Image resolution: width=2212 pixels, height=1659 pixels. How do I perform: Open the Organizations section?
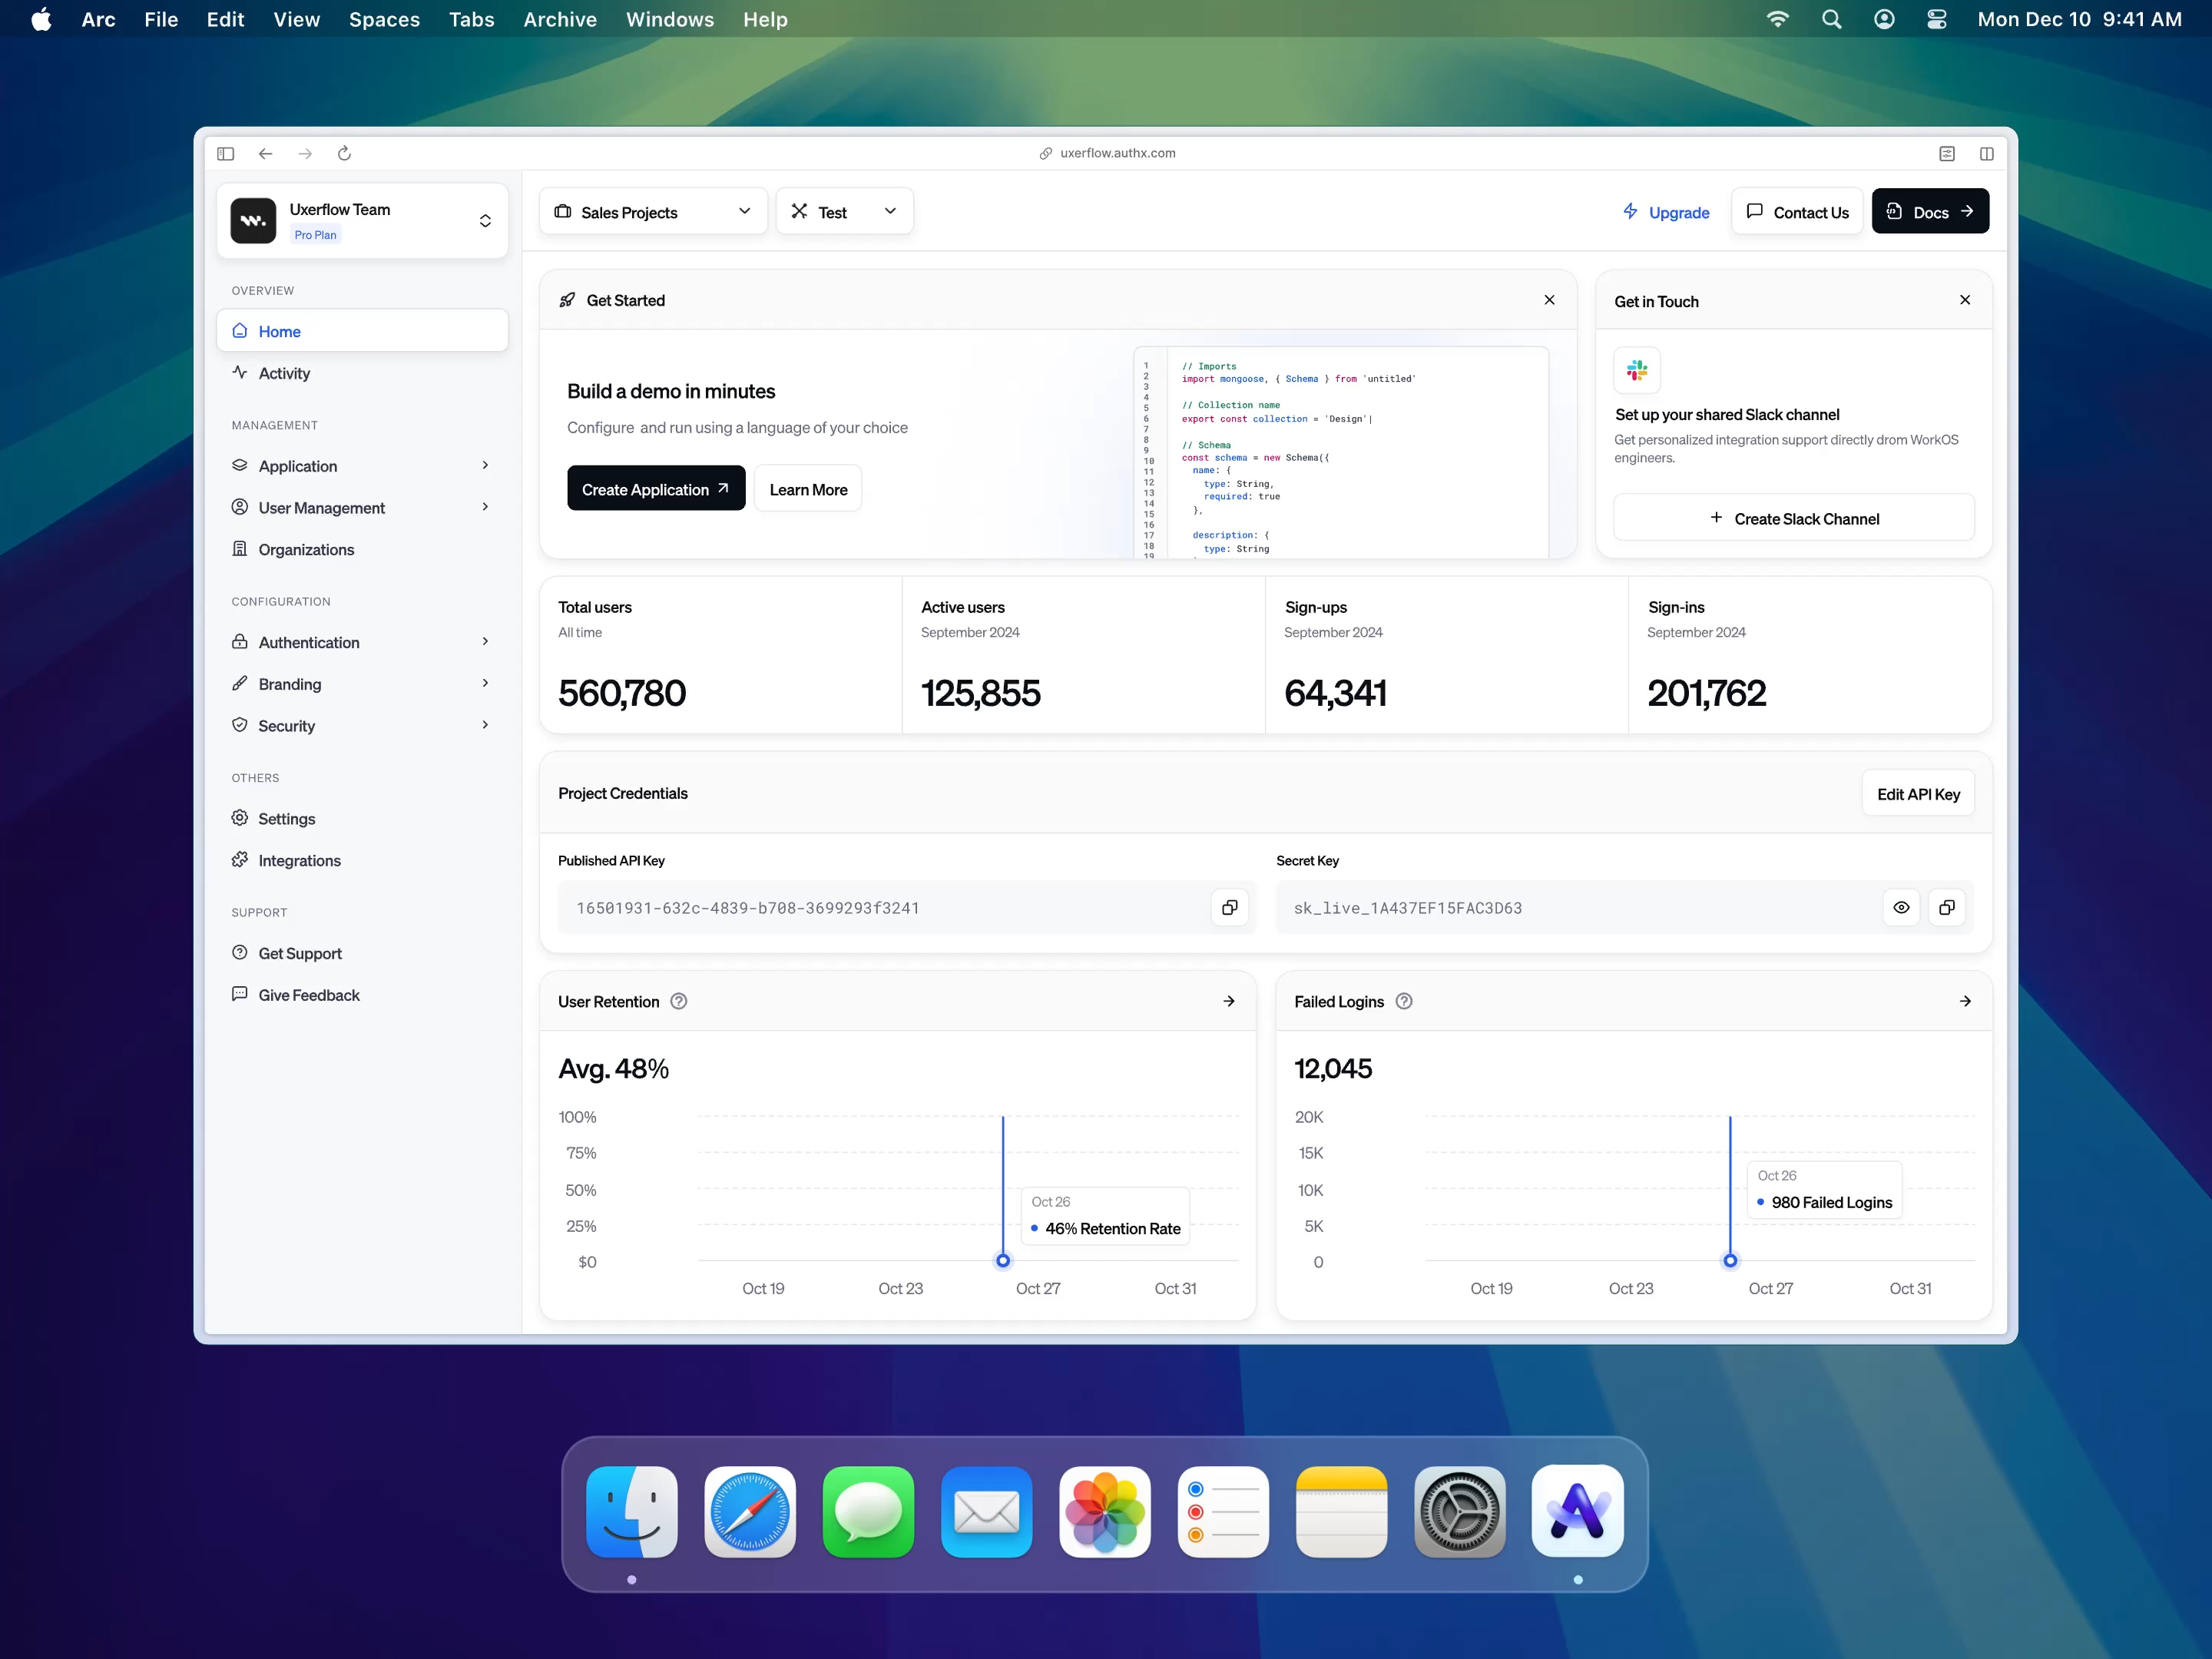coord(305,549)
